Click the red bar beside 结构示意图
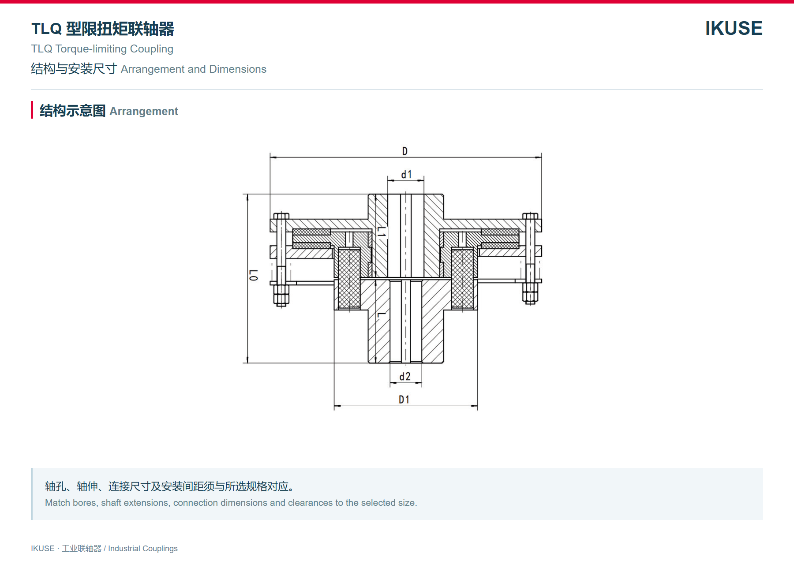This screenshot has width=794, height=568. point(32,110)
